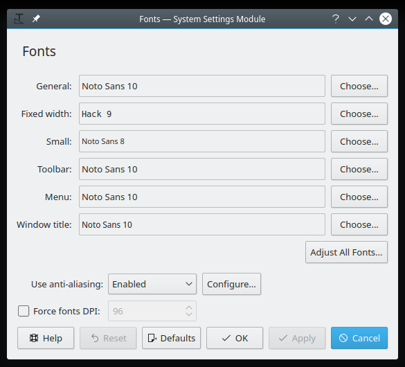
Task: Choose a new General font
Action: tap(359, 86)
